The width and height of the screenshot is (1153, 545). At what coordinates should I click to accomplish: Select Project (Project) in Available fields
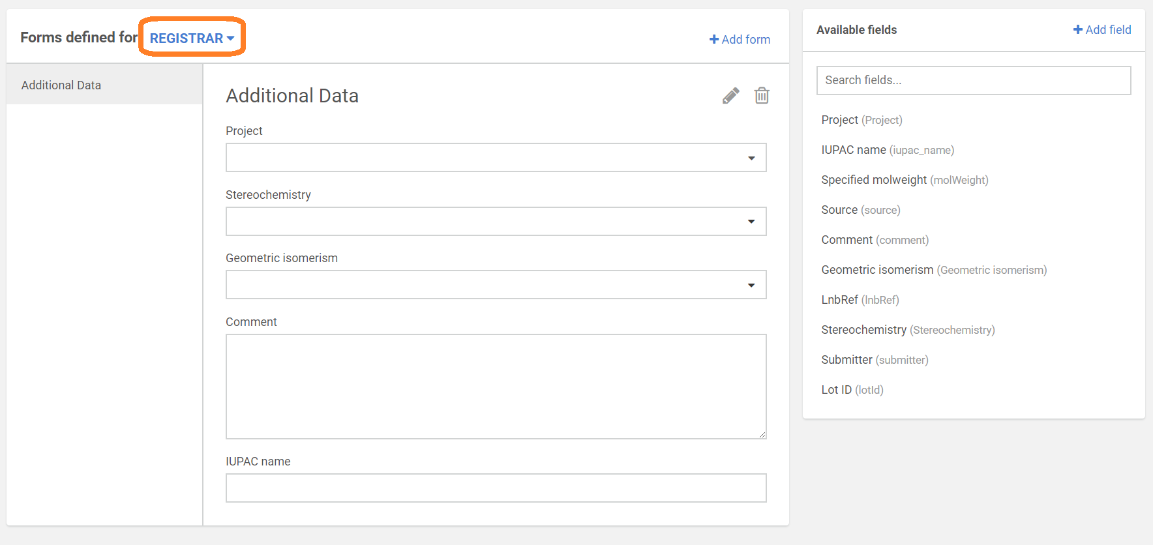(x=861, y=120)
